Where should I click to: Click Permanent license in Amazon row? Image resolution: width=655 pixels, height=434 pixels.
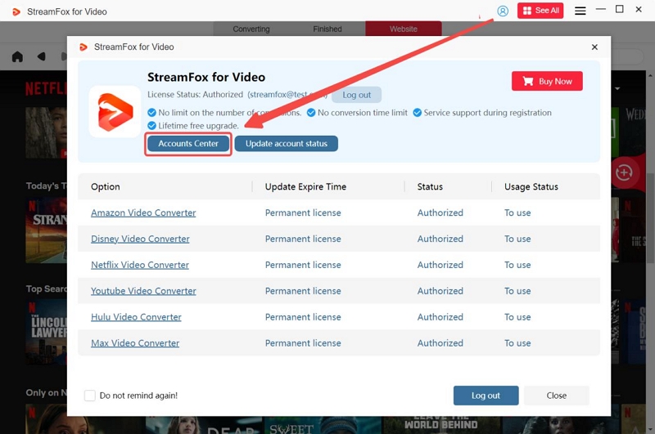pos(303,213)
